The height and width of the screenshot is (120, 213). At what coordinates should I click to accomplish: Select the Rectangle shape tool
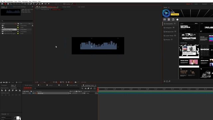click(28, 4)
